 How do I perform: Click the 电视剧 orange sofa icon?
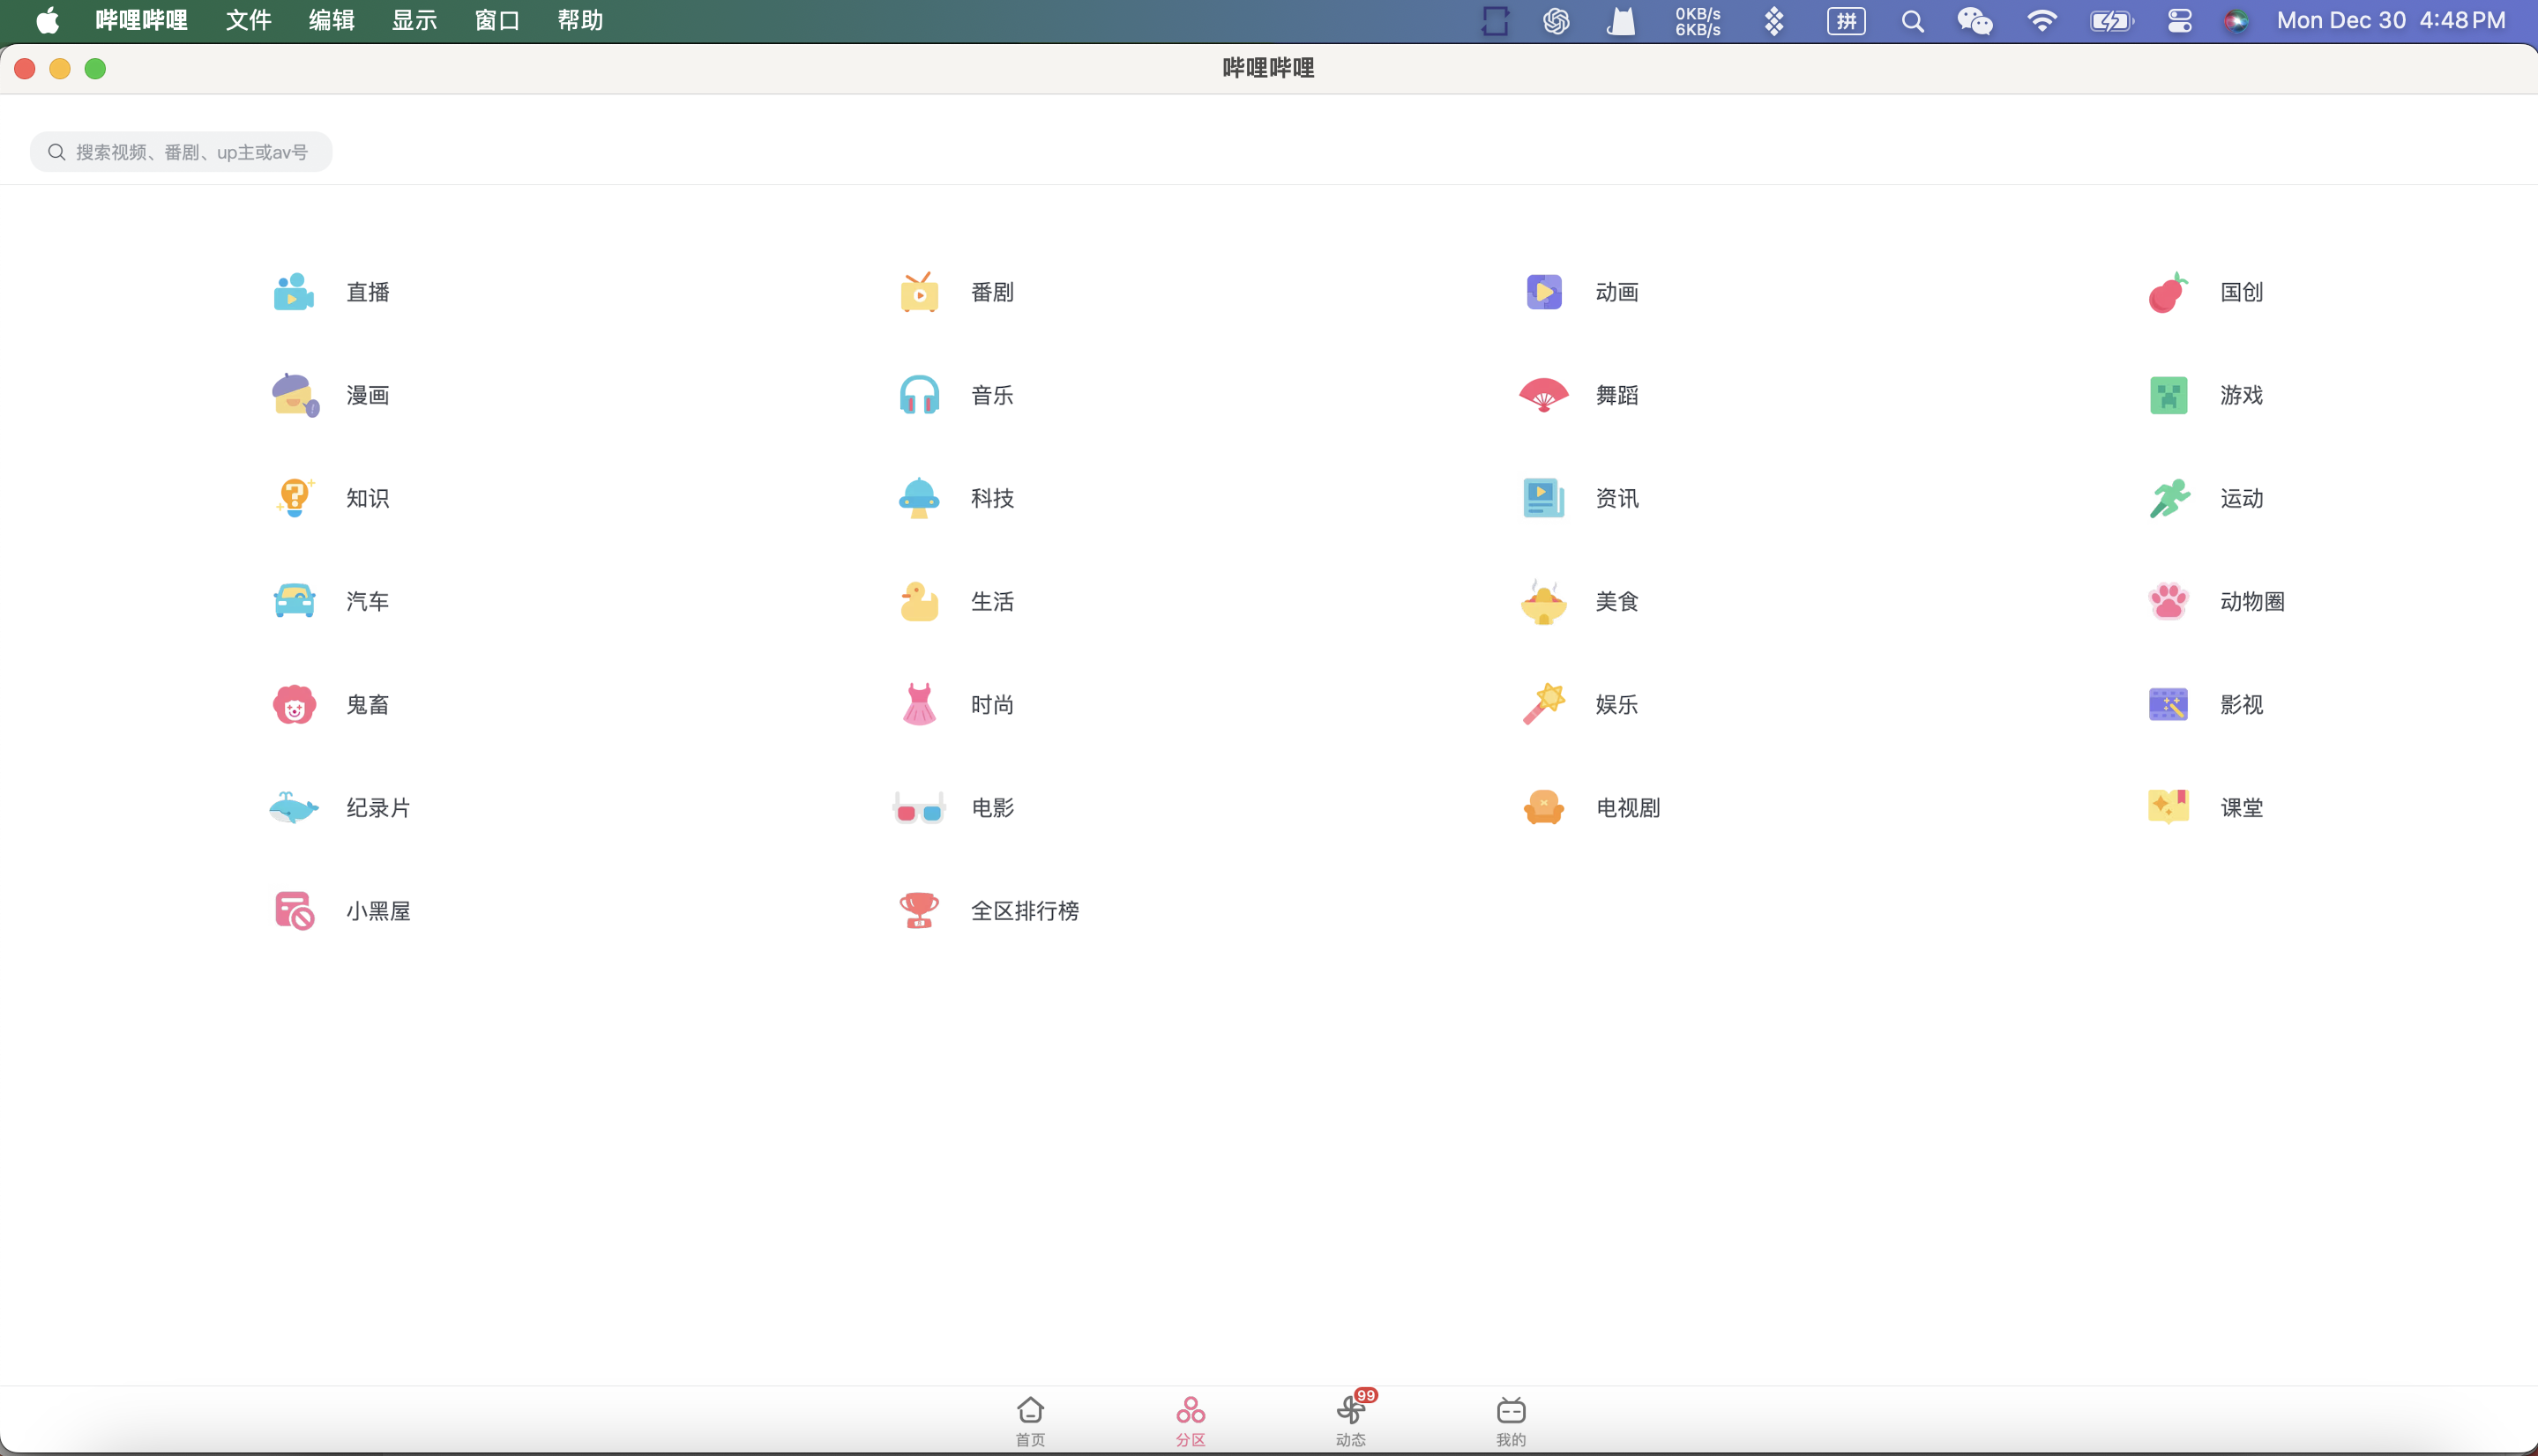click(x=1543, y=807)
